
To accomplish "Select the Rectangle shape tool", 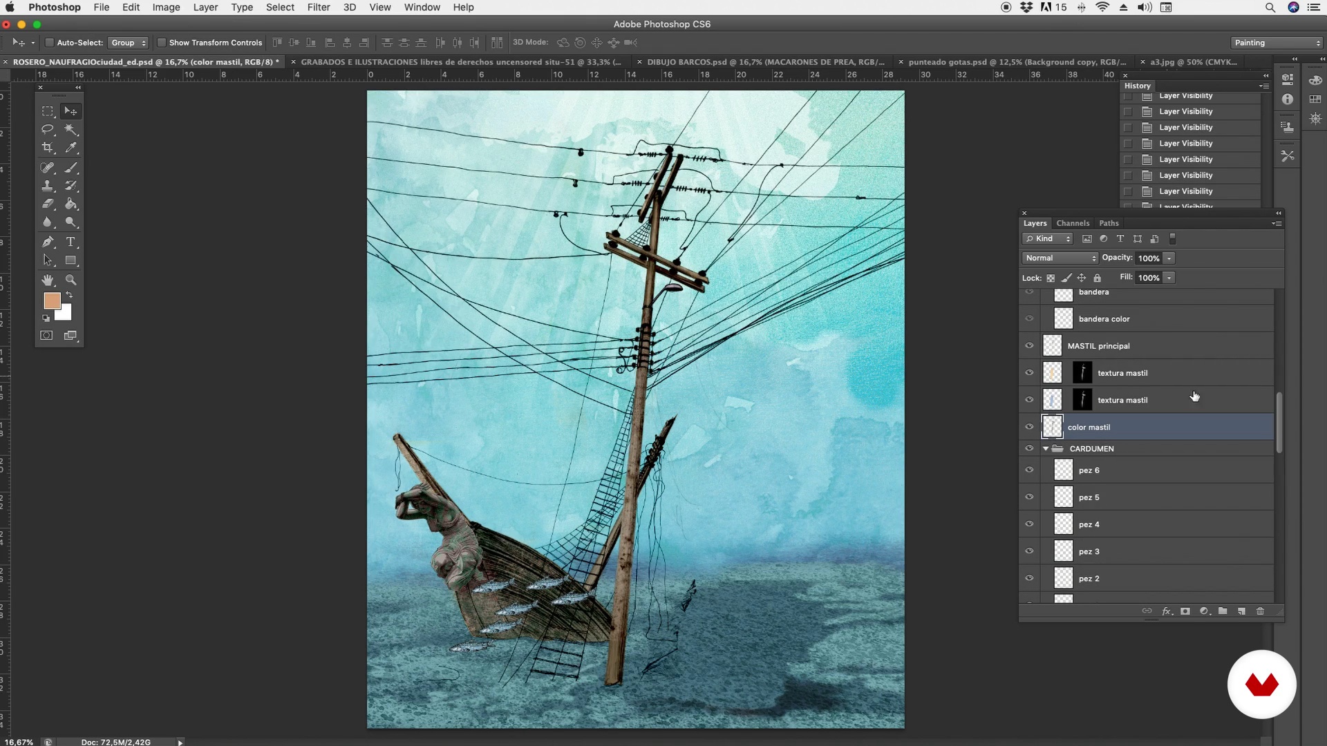I will click(x=70, y=260).
